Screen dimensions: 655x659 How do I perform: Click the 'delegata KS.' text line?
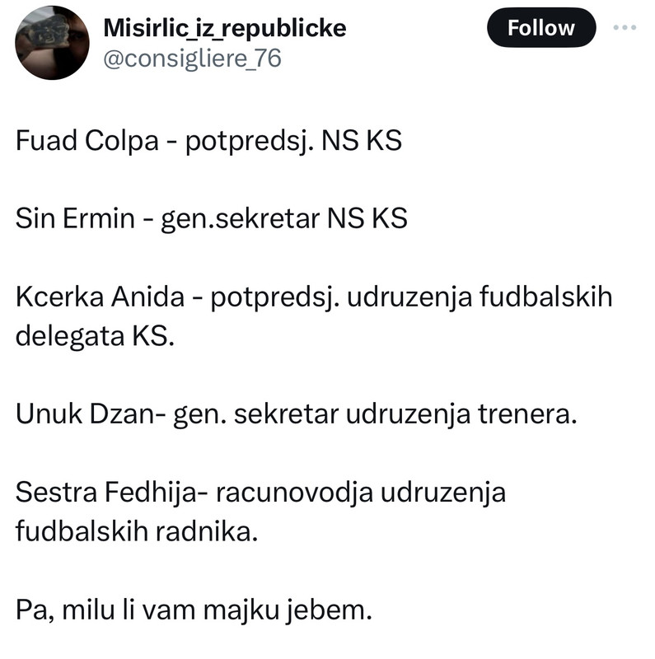coord(95,336)
